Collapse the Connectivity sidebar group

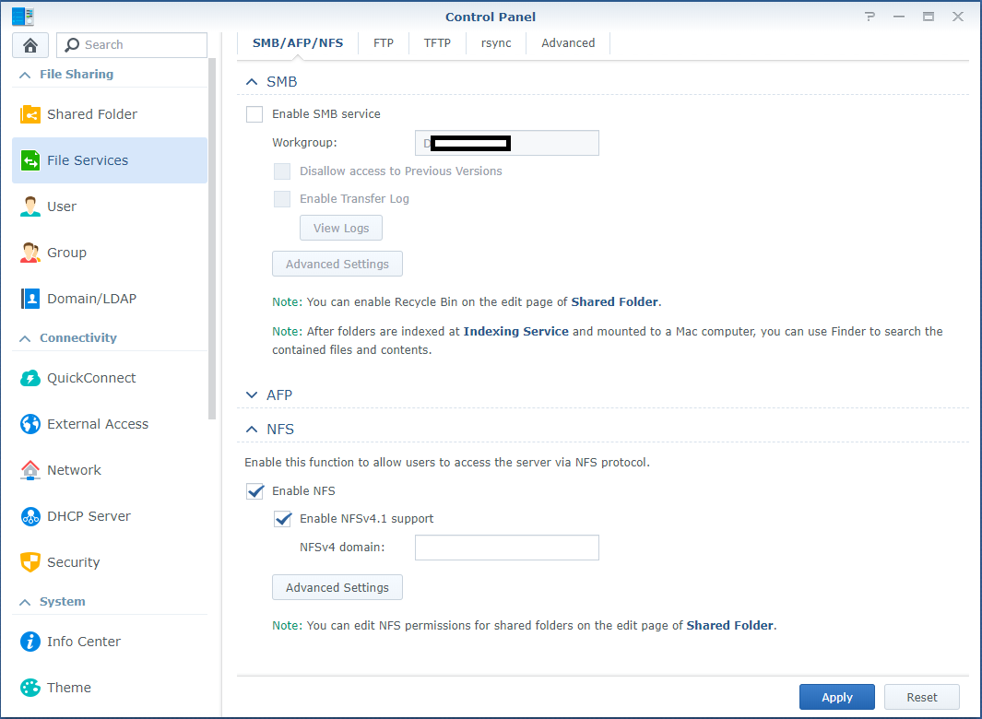(25, 338)
